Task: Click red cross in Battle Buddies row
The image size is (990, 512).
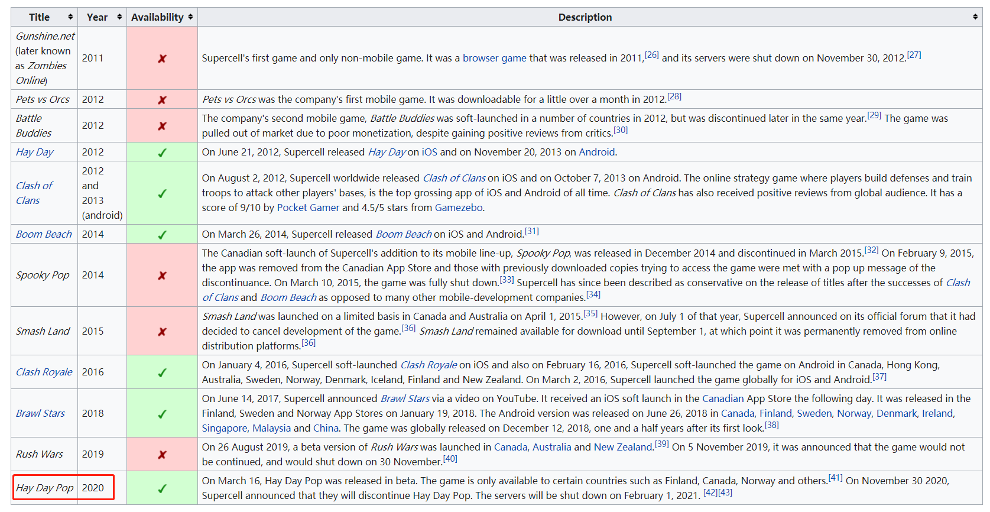Action: (x=162, y=126)
